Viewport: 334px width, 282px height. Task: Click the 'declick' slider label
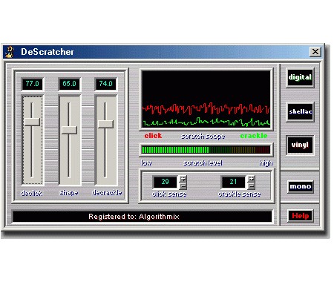[x=31, y=193]
